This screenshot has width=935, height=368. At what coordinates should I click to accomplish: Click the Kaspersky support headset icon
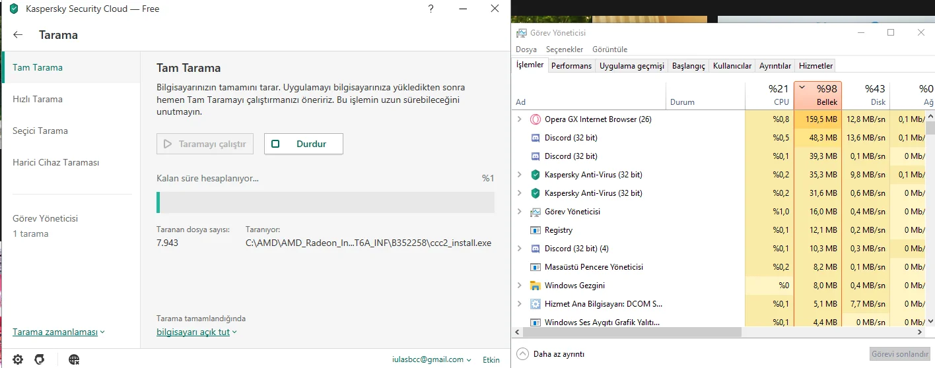pos(40,359)
